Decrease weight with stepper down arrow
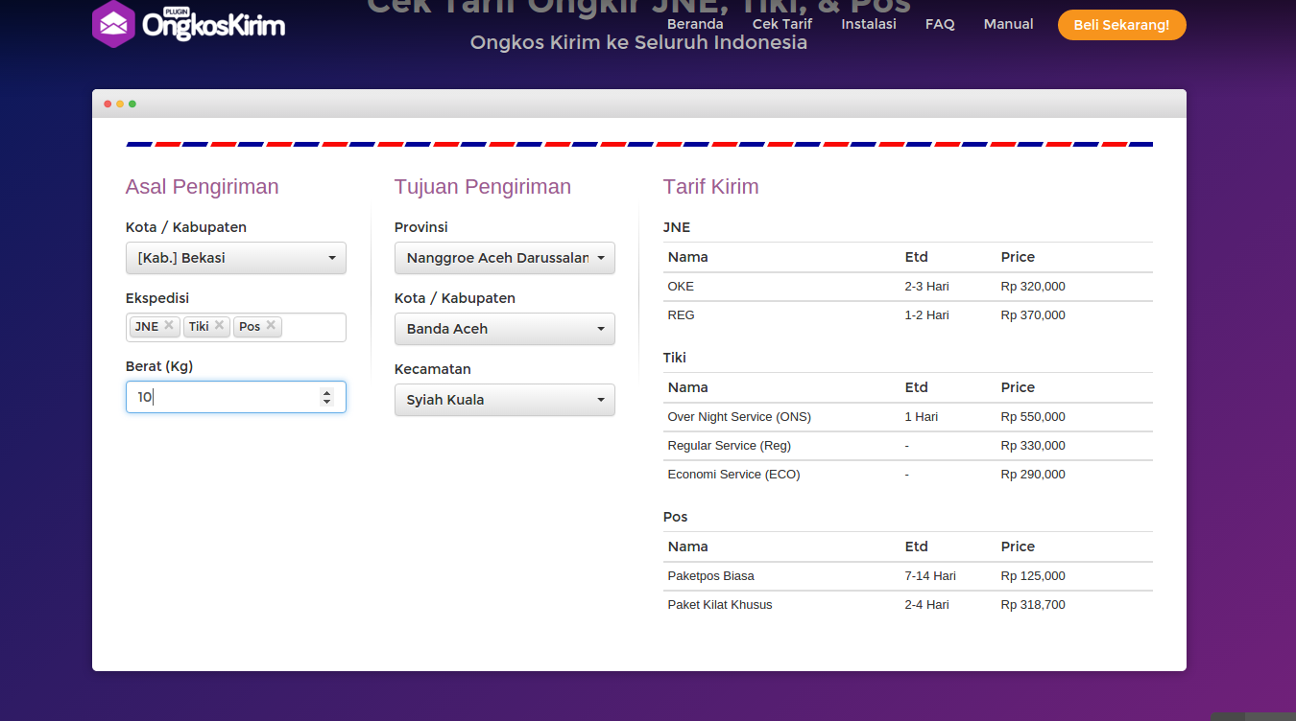1296x721 pixels. click(326, 402)
